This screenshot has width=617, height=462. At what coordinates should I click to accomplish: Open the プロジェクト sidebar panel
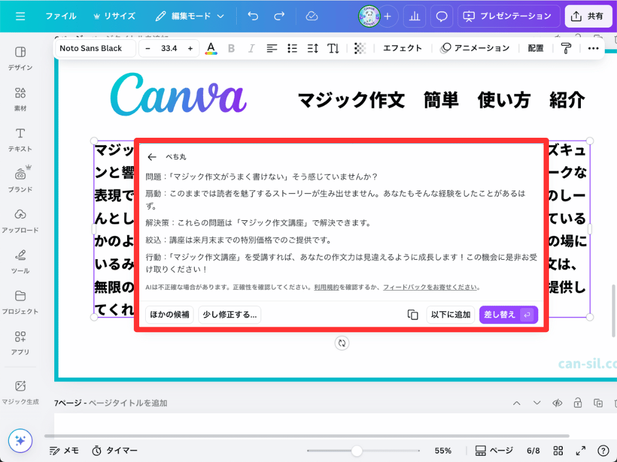[x=20, y=303]
